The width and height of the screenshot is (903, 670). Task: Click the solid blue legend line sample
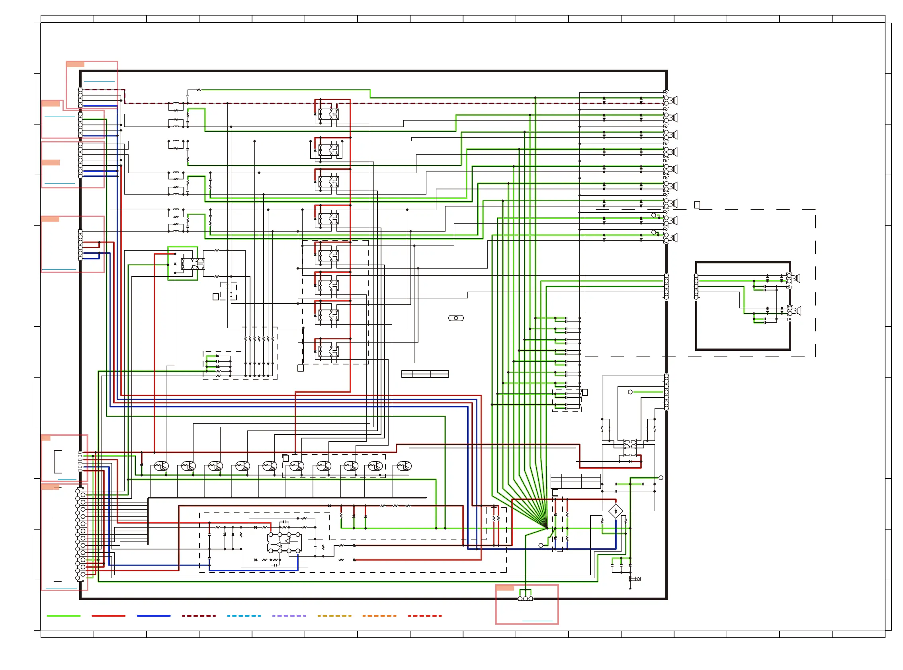pos(154,615)
